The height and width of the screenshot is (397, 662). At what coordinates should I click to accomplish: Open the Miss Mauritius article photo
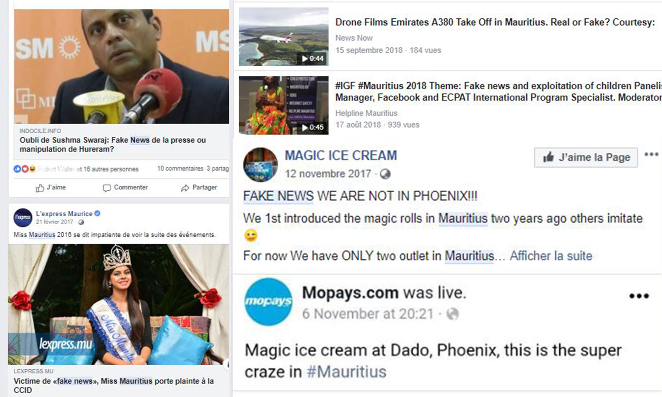pyautogui.click(x=118, y=304)
